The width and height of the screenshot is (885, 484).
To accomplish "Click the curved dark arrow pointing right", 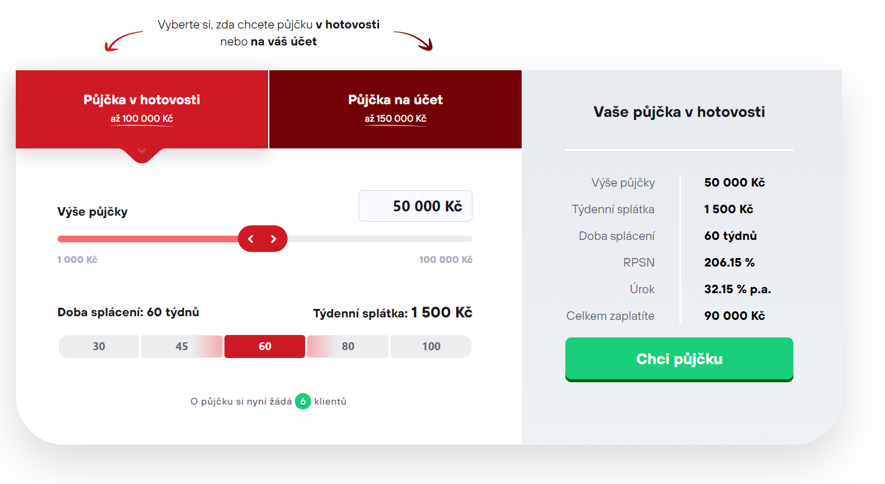I will point(414,40).
